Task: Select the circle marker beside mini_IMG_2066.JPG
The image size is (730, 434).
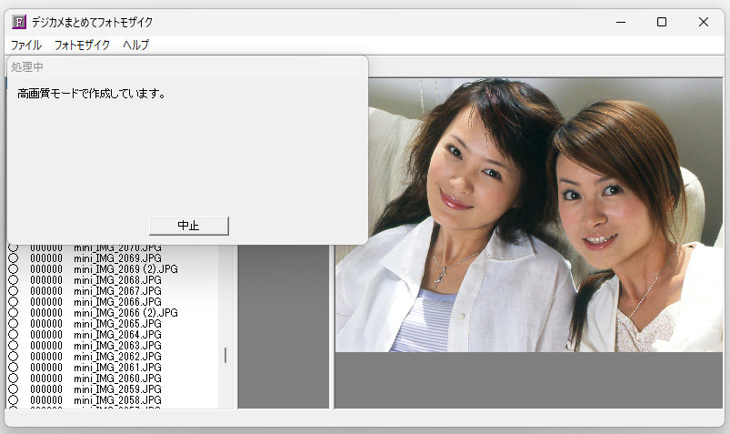Action: 13,301
